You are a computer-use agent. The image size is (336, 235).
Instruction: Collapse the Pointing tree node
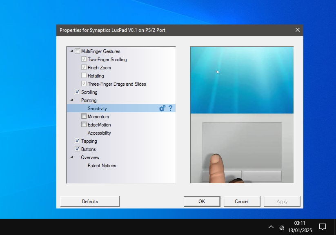pyautogui.click(x=71, y=100)
